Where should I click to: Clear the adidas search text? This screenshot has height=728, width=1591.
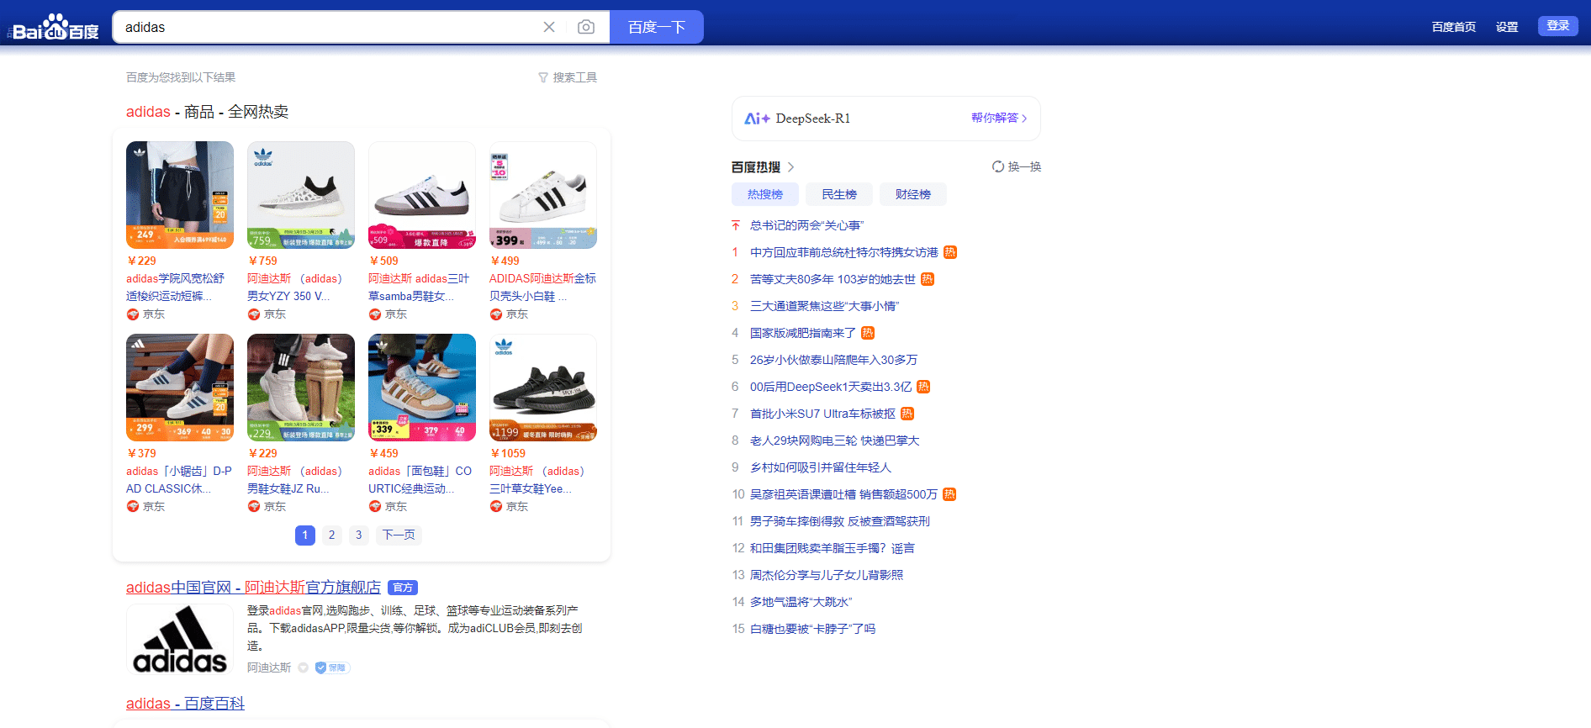[549, 27]
